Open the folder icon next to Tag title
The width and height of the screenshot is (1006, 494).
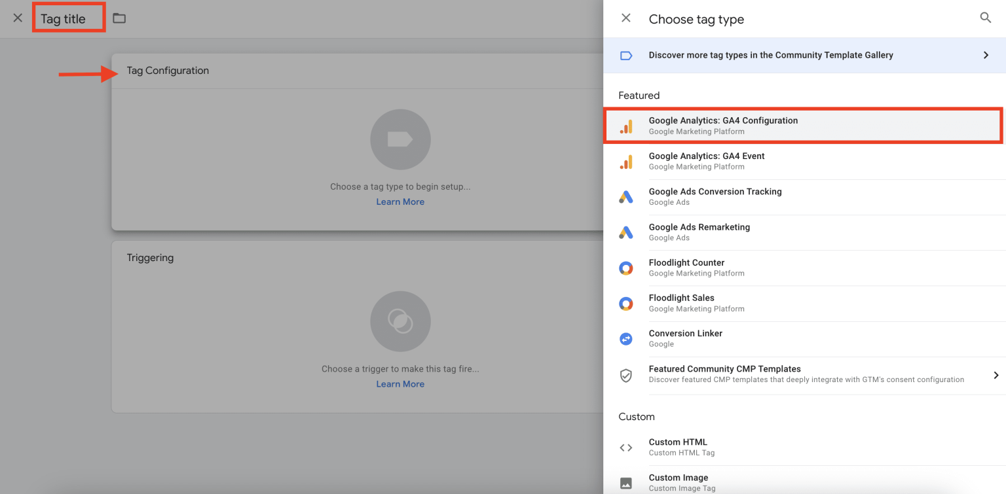click(x=119, y=18)
